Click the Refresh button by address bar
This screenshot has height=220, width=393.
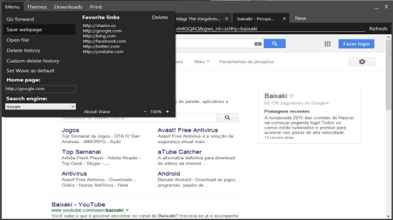(x=378, y=29)
